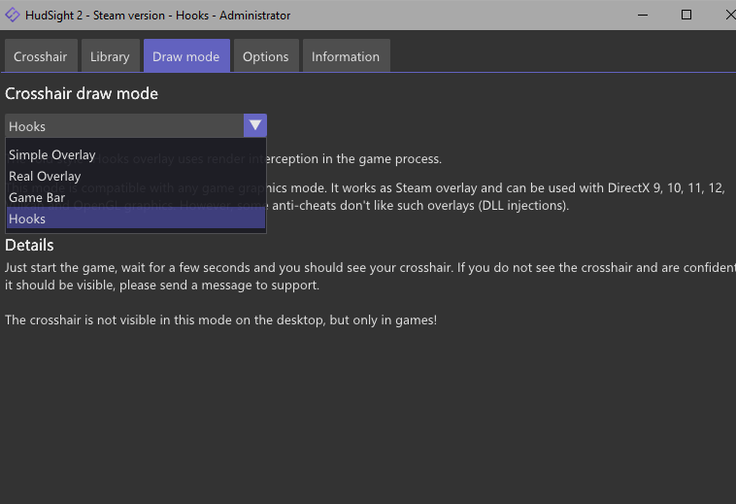Go to the Options tab
This screenshot has width=736, height=504.
pyautogui.click(x=266, y=56)
